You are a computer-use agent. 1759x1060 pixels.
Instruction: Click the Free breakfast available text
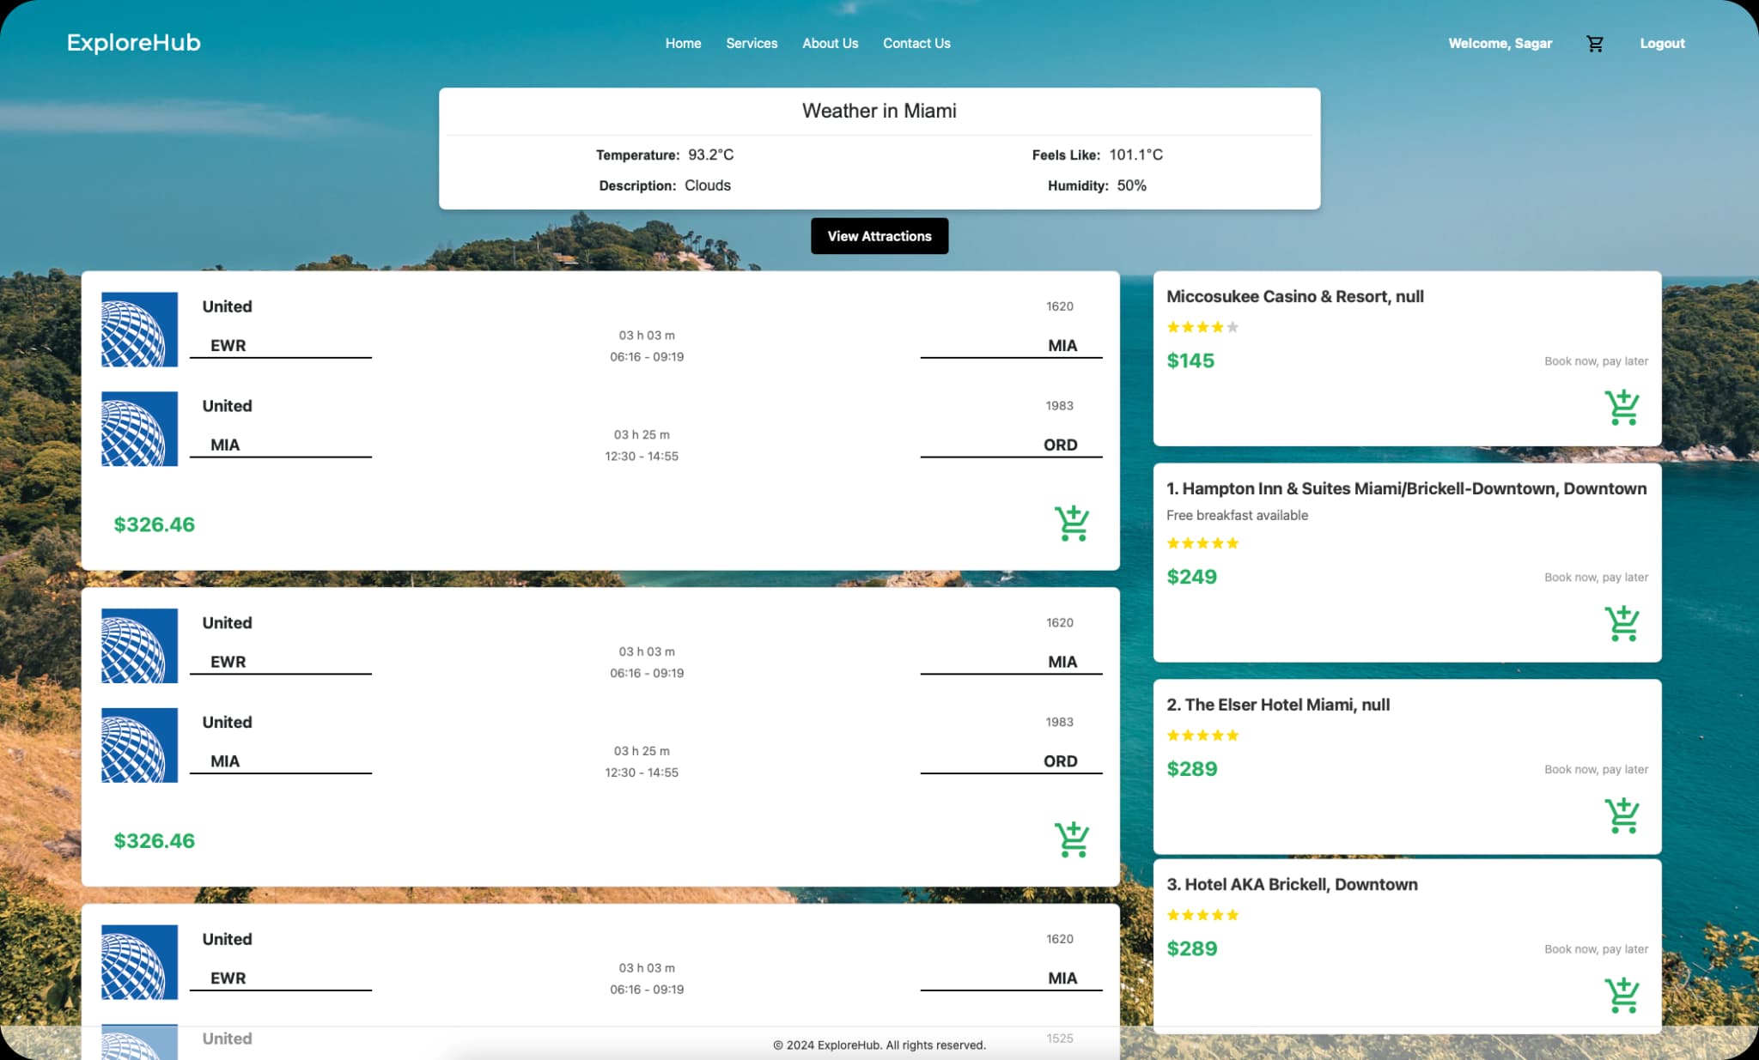[x=1237, y=516]
